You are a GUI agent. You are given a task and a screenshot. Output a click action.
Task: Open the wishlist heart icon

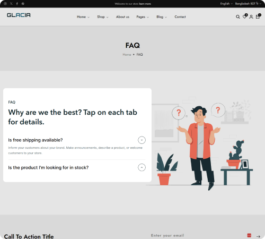pyautogui.click(x=245, y=16)
